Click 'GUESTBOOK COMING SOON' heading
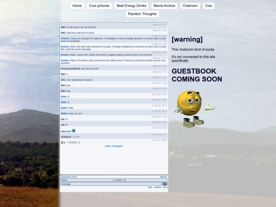Image resolution: width=276 pixels, height=207 pixels. point(197,75)
